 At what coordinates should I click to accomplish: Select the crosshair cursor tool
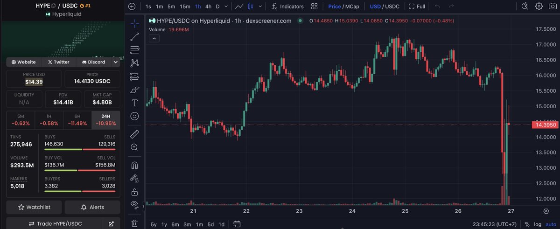[134, 23]
